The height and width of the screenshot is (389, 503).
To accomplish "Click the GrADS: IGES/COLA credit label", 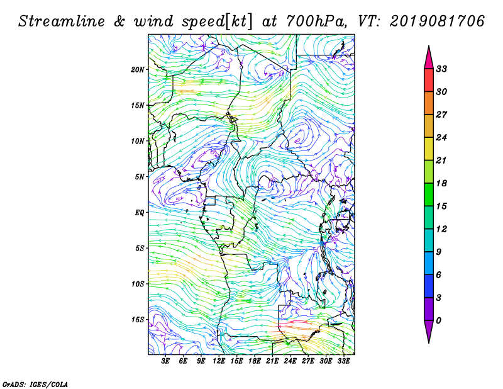I will tap(35, 384).
